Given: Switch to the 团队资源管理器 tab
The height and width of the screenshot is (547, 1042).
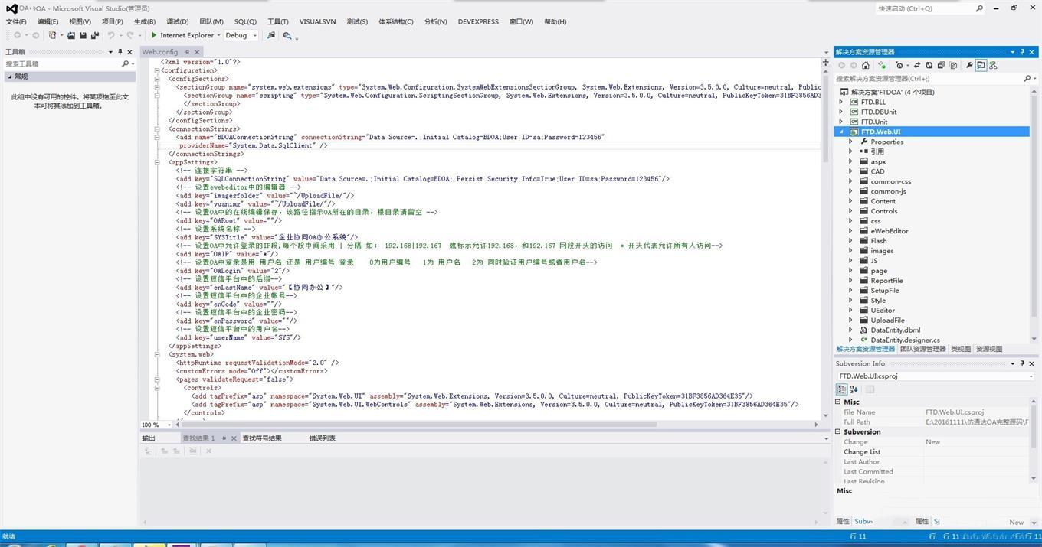Looking at the screenshot, I should point(922,349).
